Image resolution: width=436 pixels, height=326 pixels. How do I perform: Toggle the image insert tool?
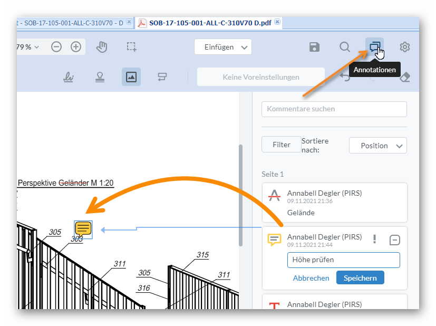tap(131, 77)
